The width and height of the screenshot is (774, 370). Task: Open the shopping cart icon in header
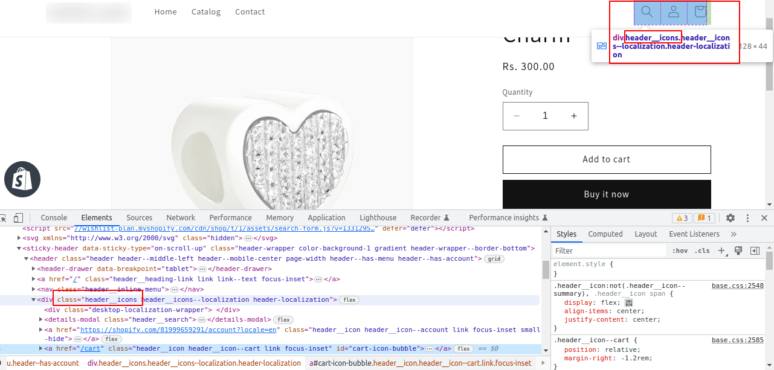pyautogui.click(x=700, y=11)
